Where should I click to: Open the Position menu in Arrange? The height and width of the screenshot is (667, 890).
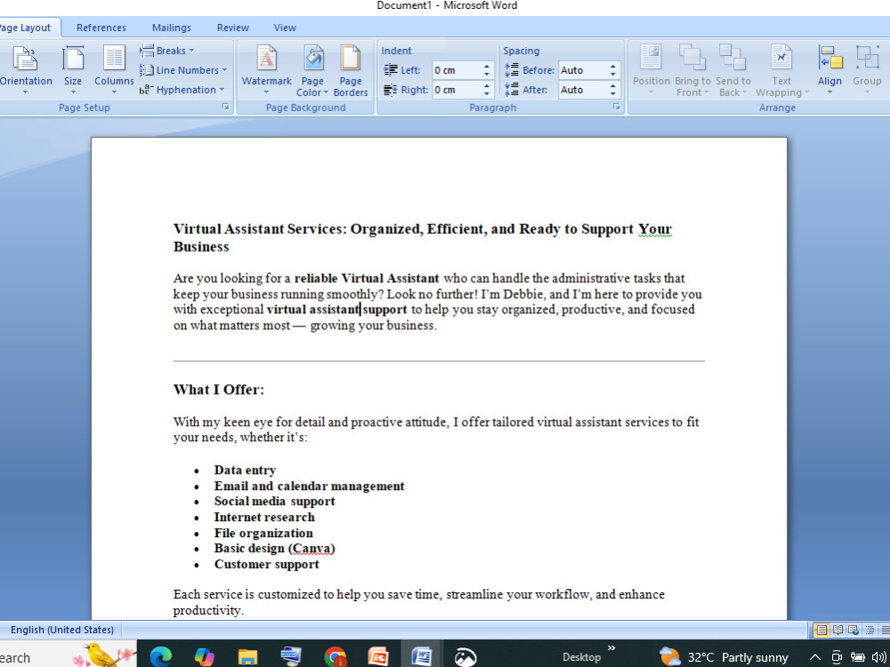coord(651,70)
